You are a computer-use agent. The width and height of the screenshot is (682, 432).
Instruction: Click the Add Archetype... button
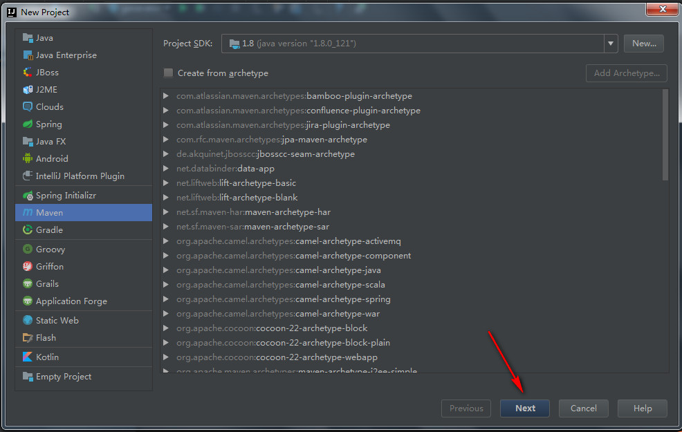point(627,73)
